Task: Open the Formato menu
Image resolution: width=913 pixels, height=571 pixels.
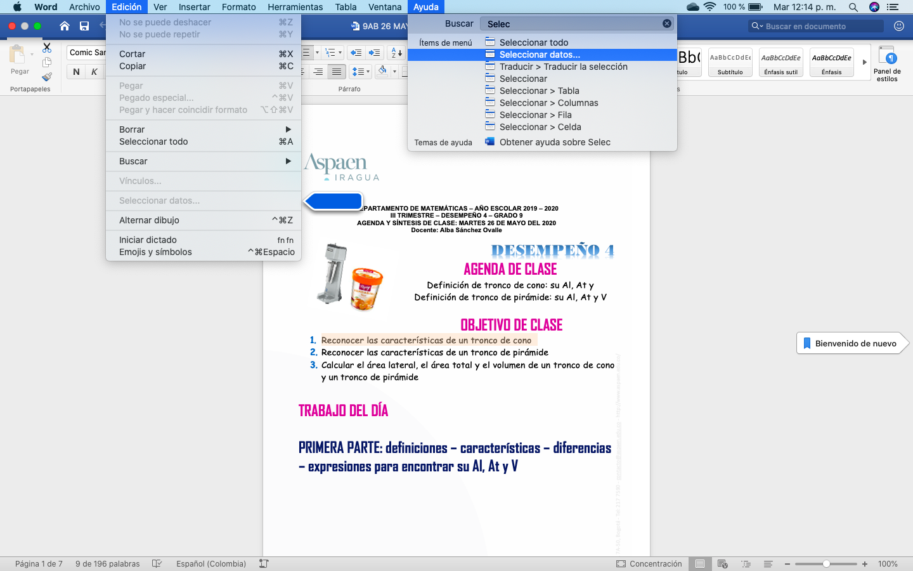Action: coord(238,7)
